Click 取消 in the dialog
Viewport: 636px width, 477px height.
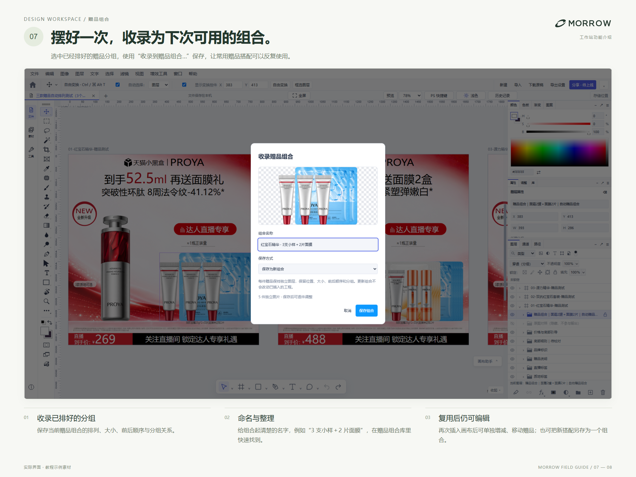click(x=347, y=311)
